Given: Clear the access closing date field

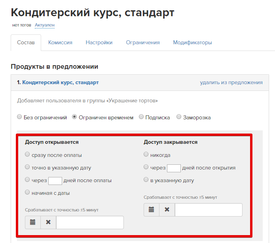Looking at the screenshot, I should (x=167, y=210).
